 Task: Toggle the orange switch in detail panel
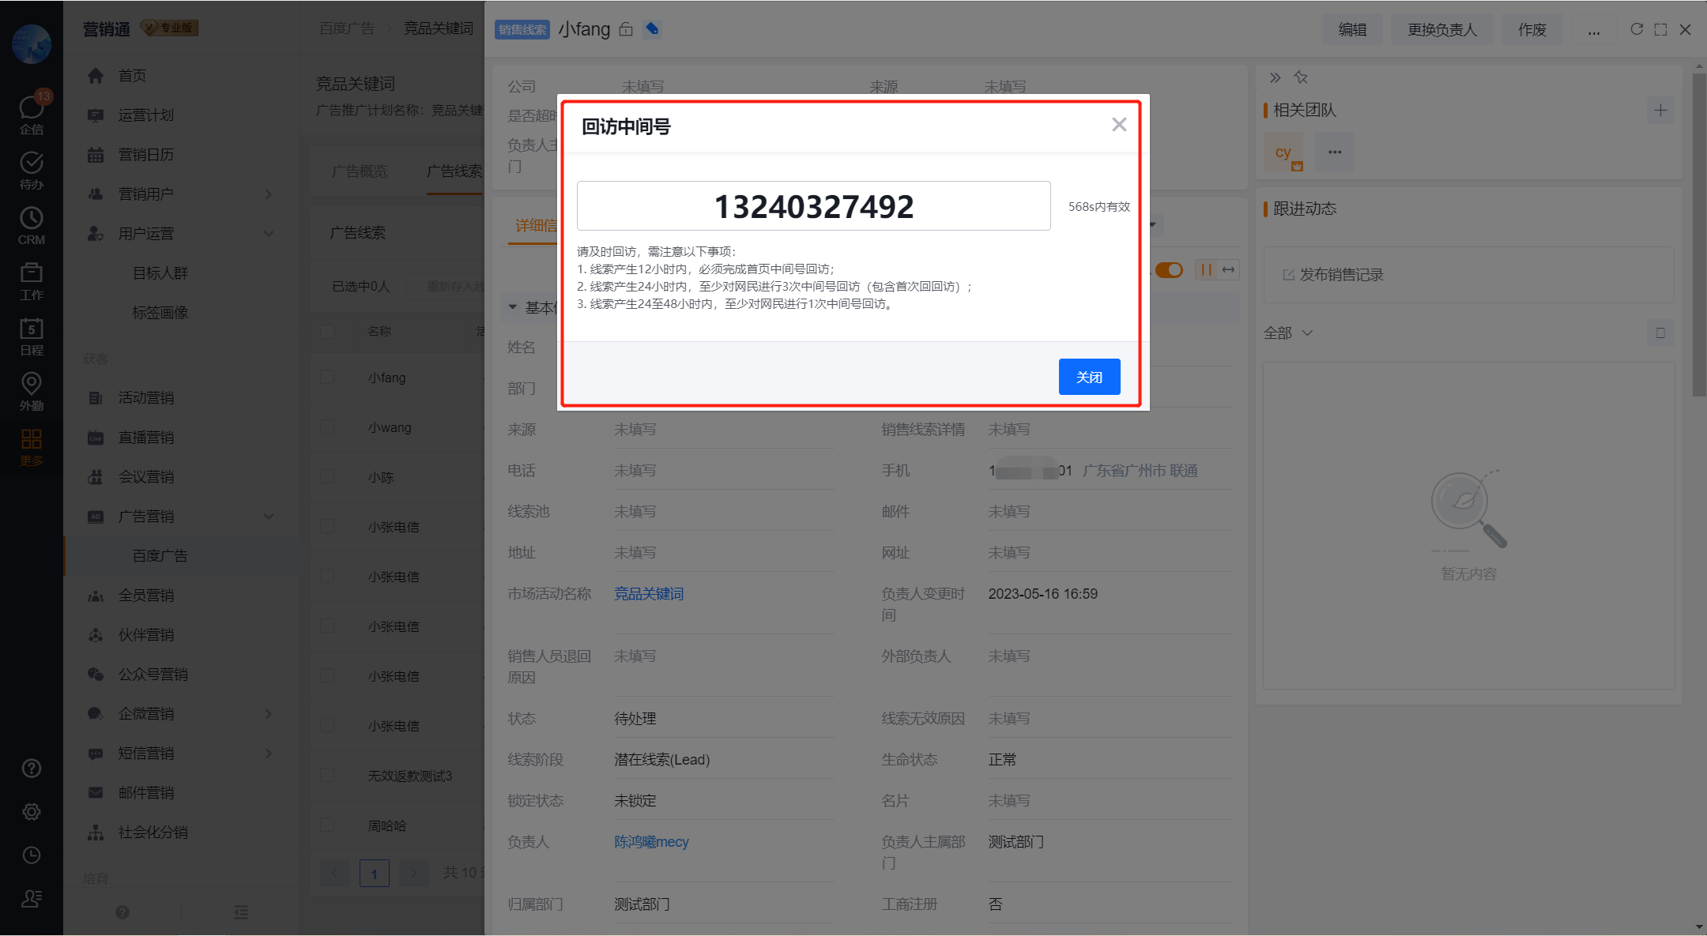coord(1169,270)
